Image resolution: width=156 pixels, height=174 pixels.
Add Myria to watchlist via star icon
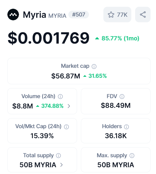click(111, 15)
